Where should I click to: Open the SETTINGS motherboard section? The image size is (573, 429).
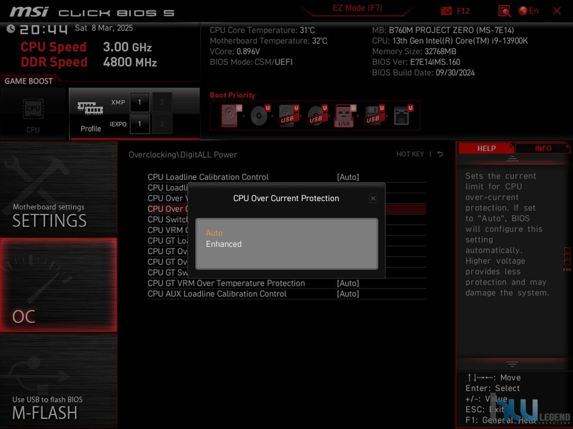(59, 189)
